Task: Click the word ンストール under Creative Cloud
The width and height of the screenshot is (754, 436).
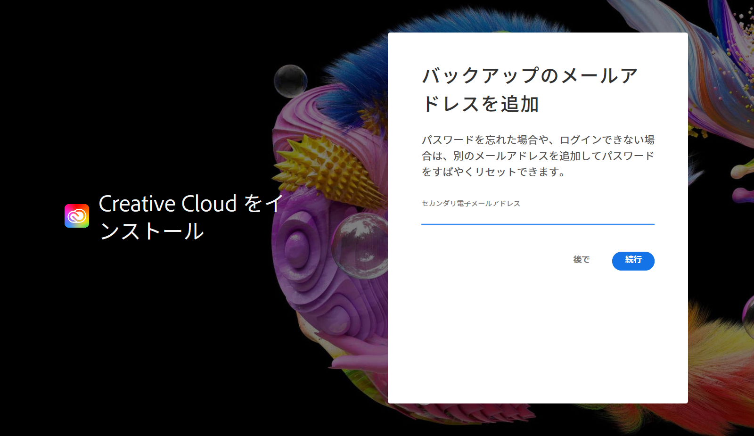Action: point(152,231)
